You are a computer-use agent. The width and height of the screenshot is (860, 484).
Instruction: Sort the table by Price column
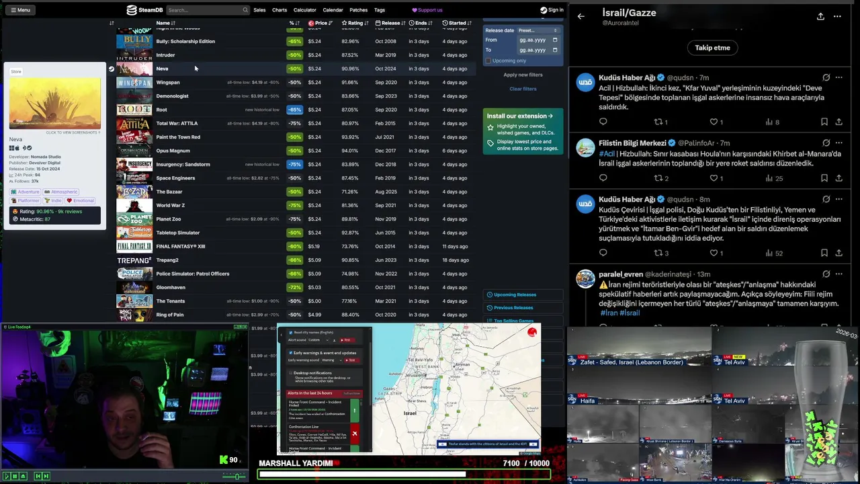tap(320, 23)
